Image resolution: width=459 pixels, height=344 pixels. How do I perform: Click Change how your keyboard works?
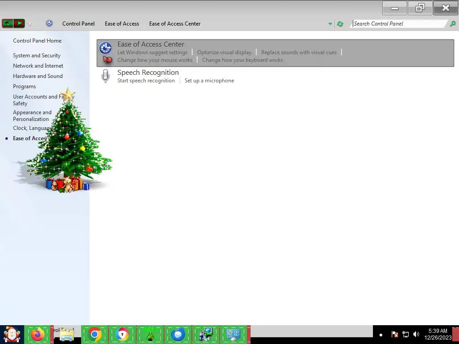click(242, 60)
